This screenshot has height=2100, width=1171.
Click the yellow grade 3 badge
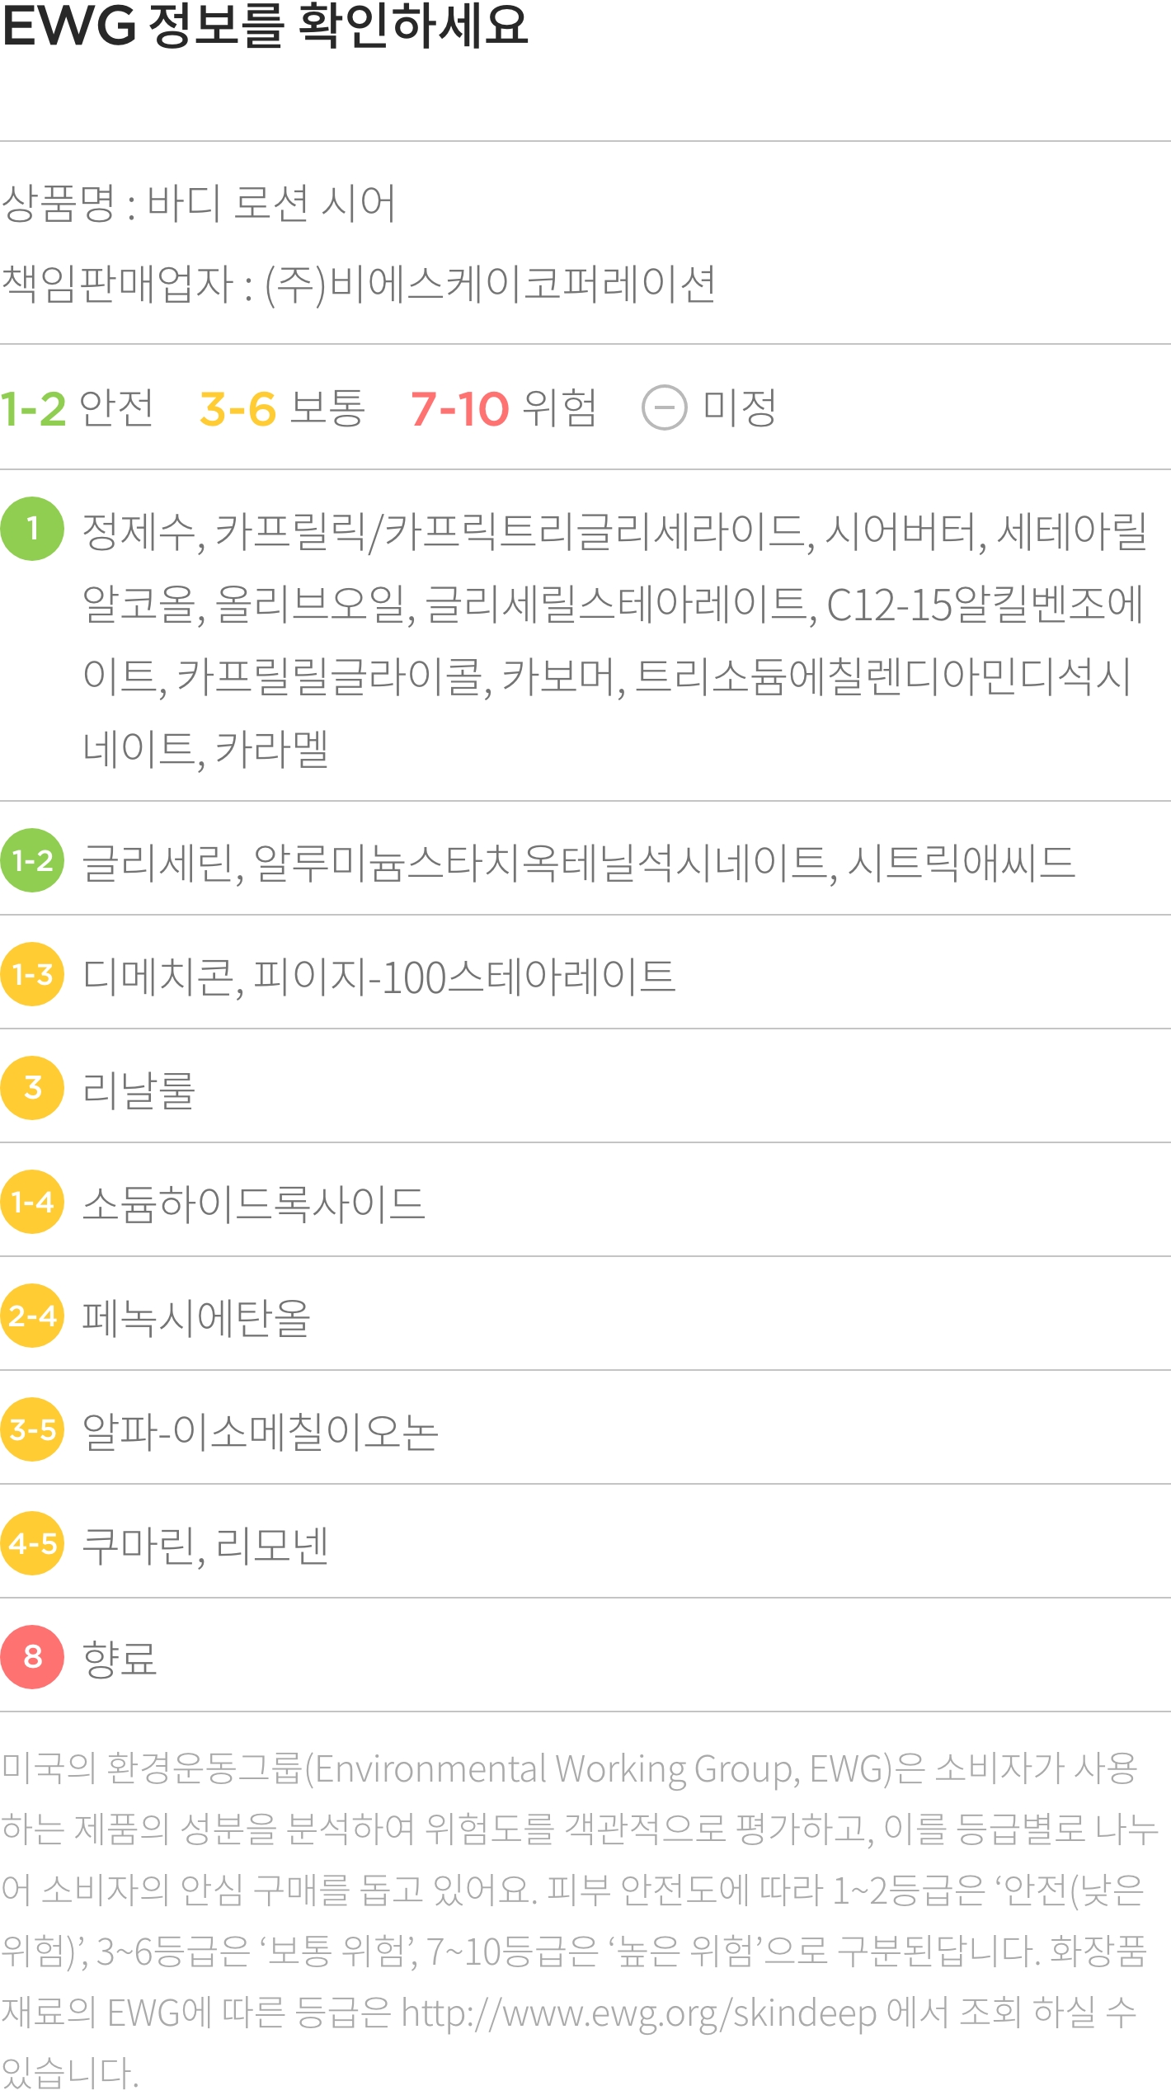click(32, 1088)
